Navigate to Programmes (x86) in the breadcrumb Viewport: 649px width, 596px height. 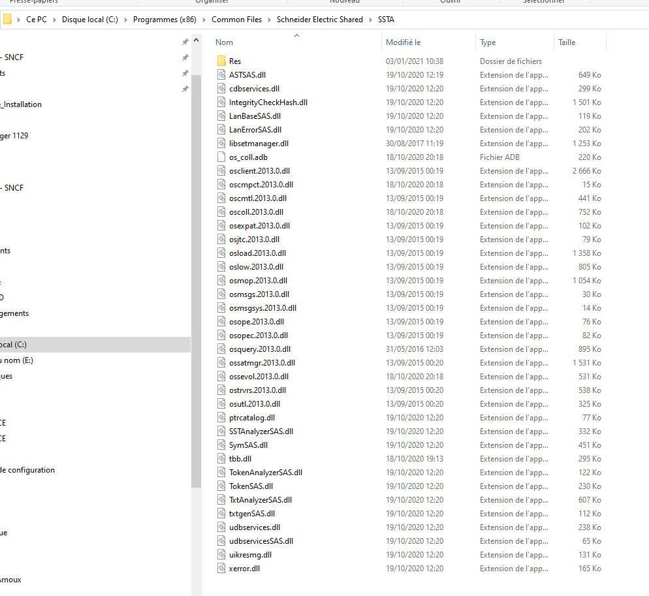165,20
